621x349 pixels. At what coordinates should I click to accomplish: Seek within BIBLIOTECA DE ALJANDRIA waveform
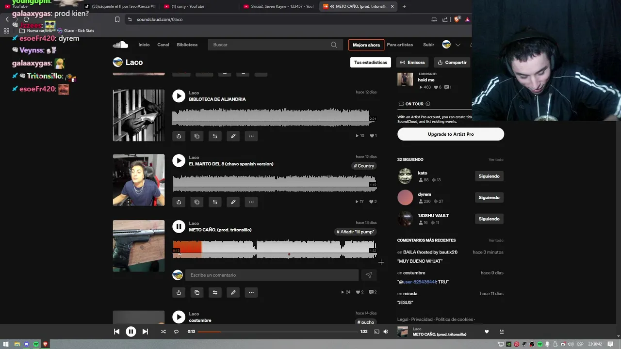pos(275,118)
